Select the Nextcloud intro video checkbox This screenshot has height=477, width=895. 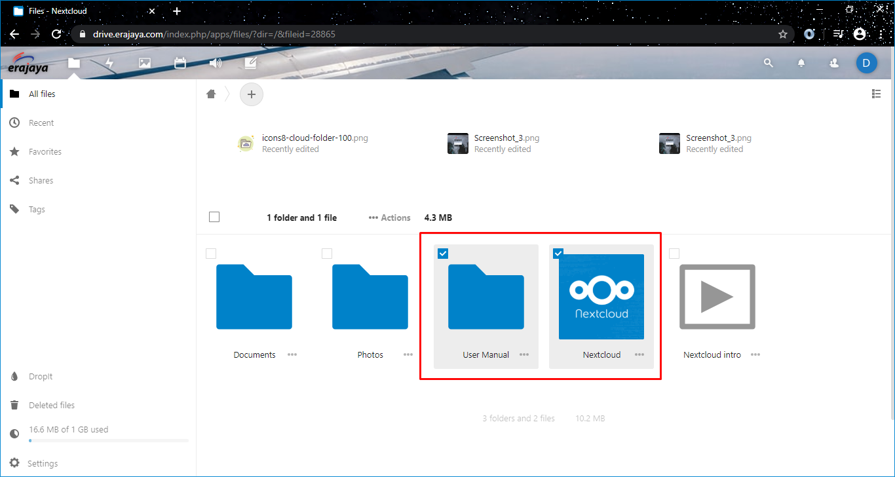(x=674, y=254)
